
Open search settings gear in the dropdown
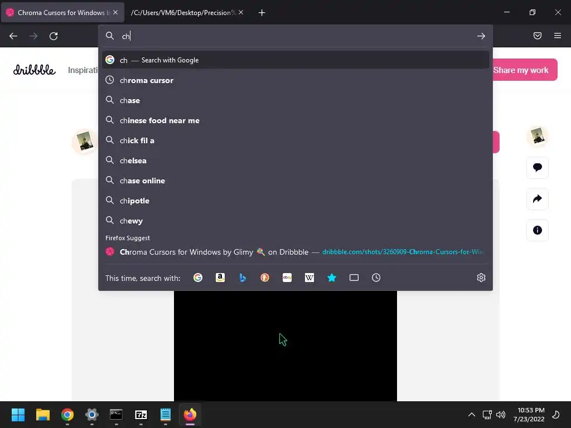[x=481, y=278]
